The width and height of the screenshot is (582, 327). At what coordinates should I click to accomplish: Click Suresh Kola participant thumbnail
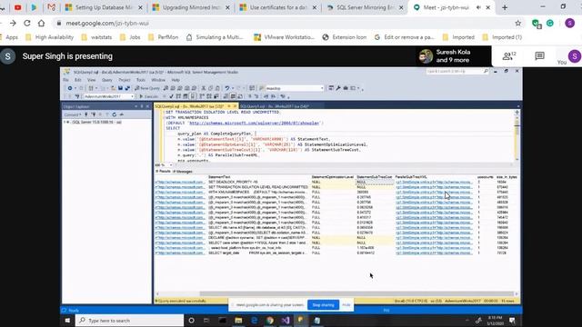pyautogui.click(x=426, y=56)
